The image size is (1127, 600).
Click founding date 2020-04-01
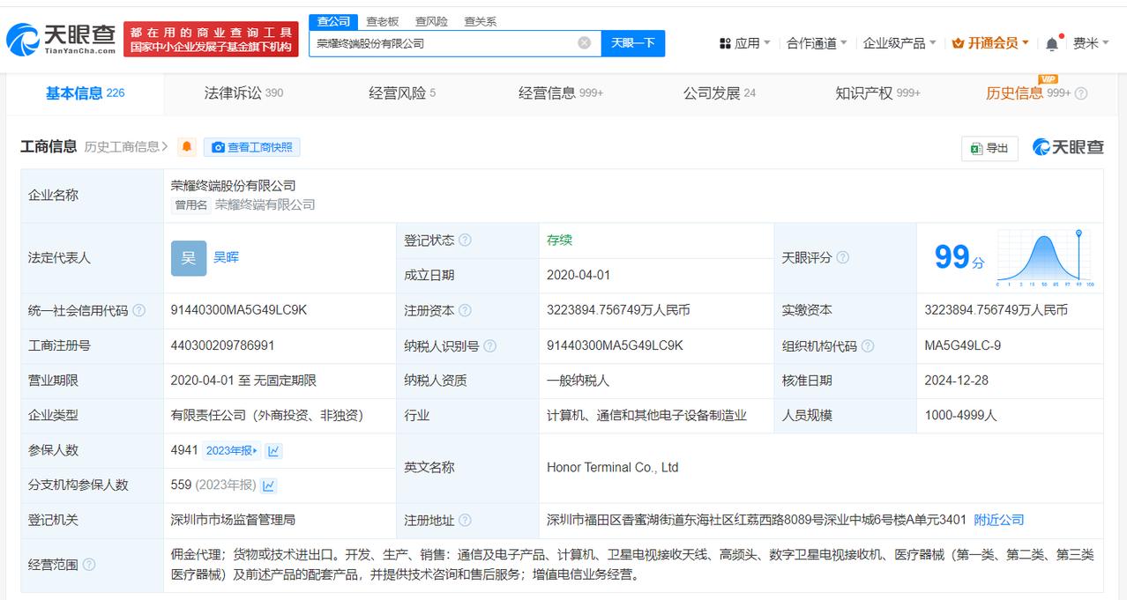point(578,275)
